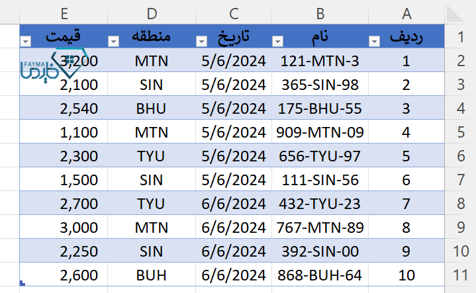Select column A header
The width and height of the screenshot is (476, 293).
tap(406, 14)
